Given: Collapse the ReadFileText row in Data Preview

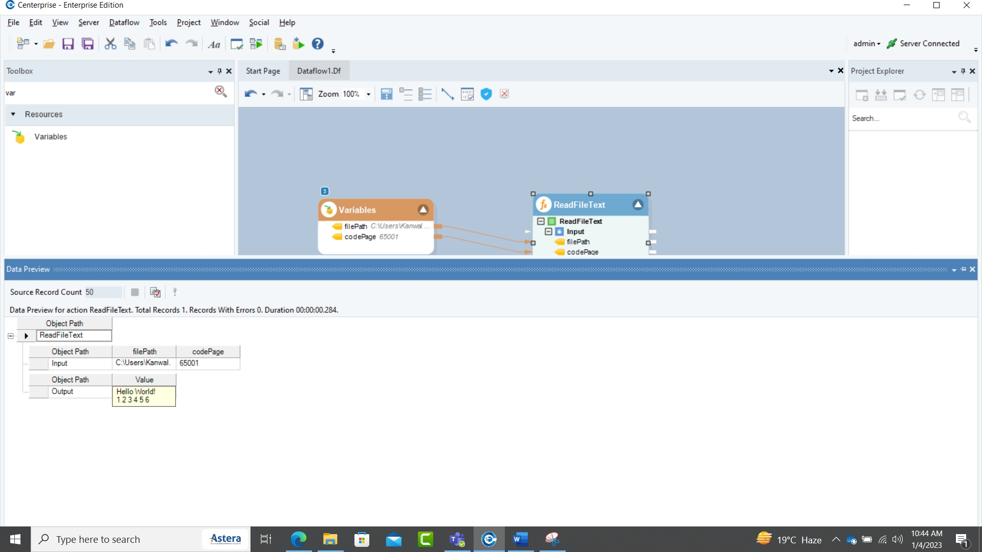Looking at the screenshot, I should click(x=10, y=336).
